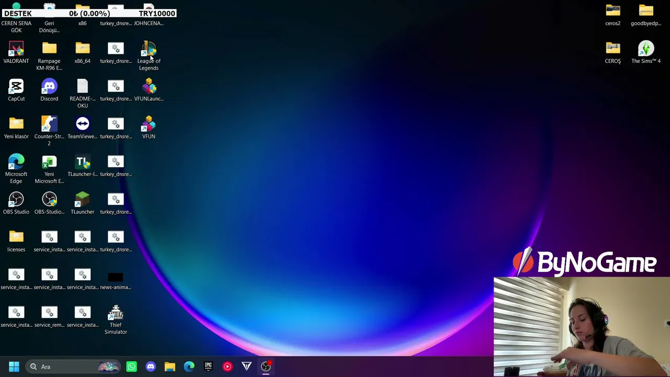Select the service_rem batch file
670x377 pixels.
click(49, 317)
